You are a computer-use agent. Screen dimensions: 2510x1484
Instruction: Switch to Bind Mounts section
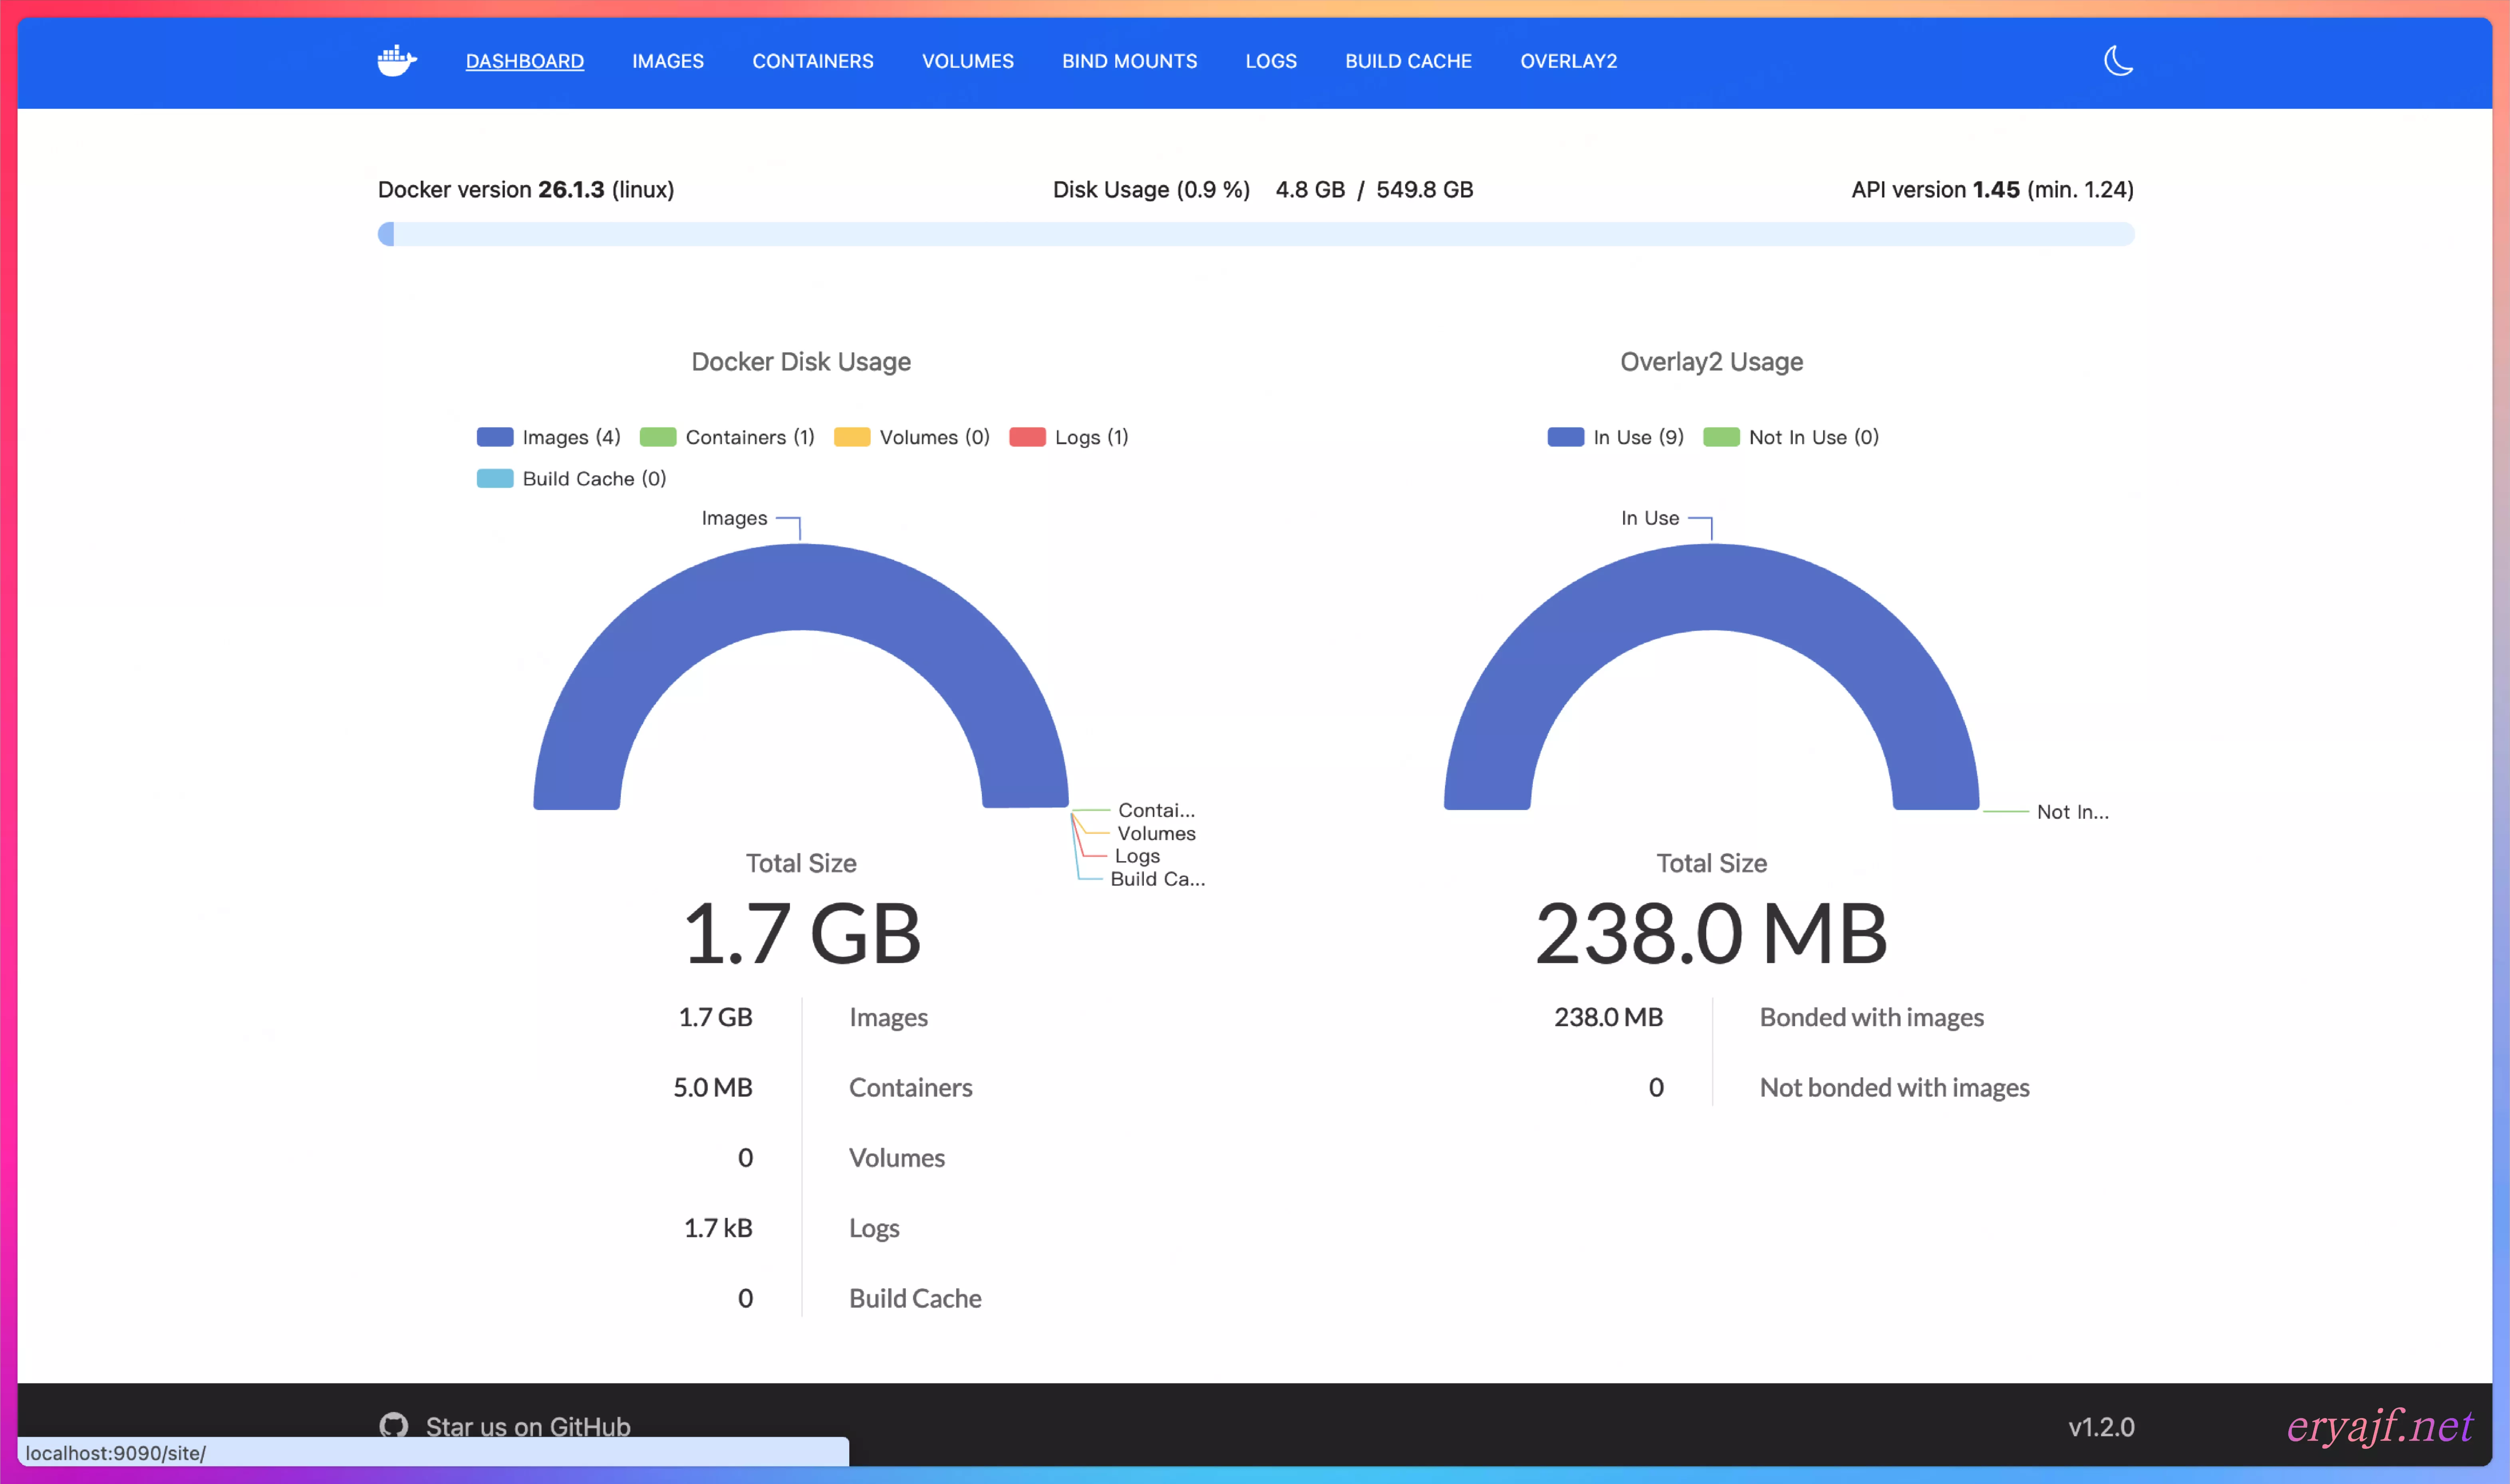[x=1129, y=61]
